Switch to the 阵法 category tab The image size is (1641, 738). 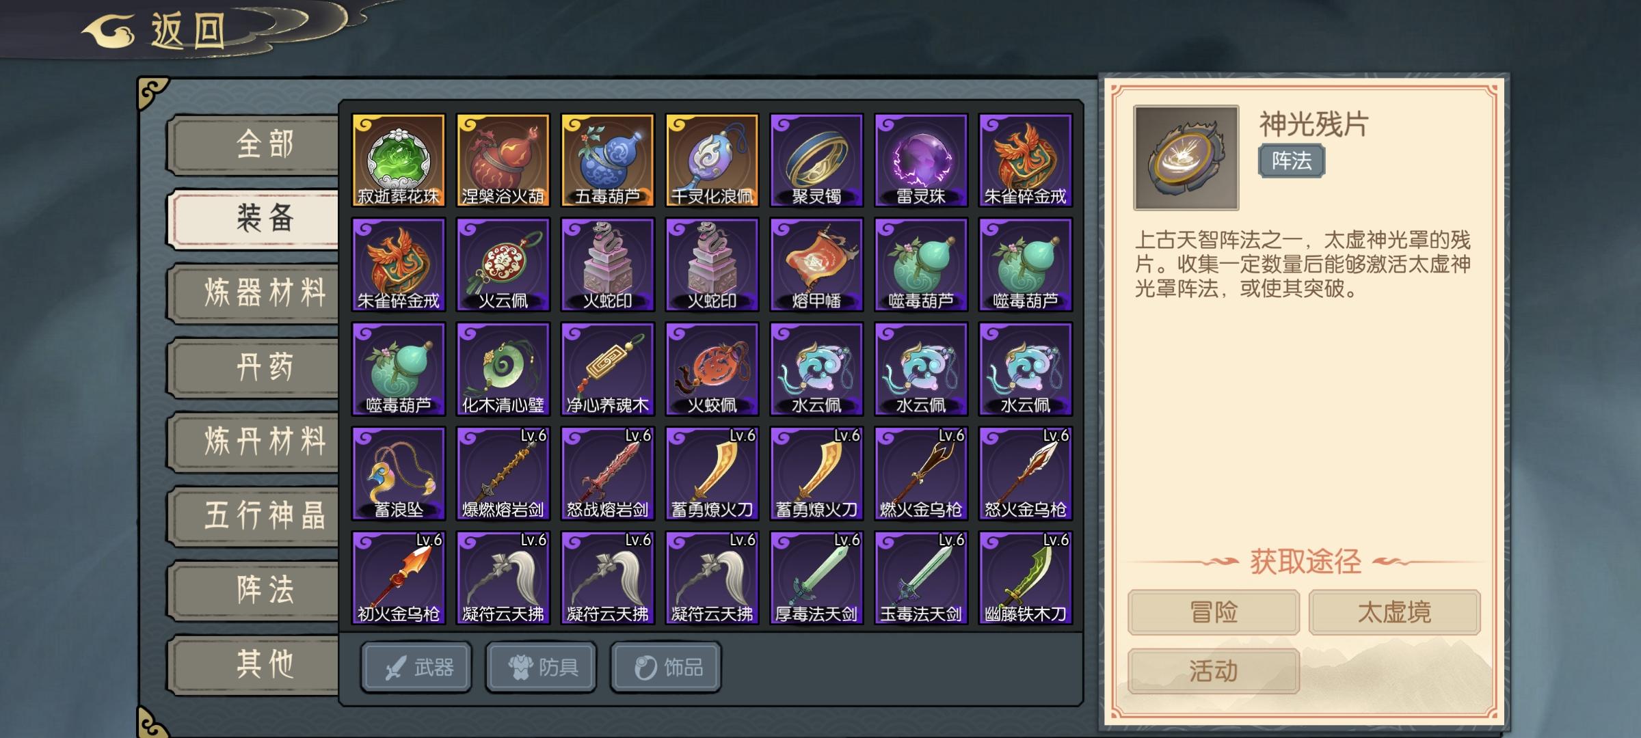254,590
